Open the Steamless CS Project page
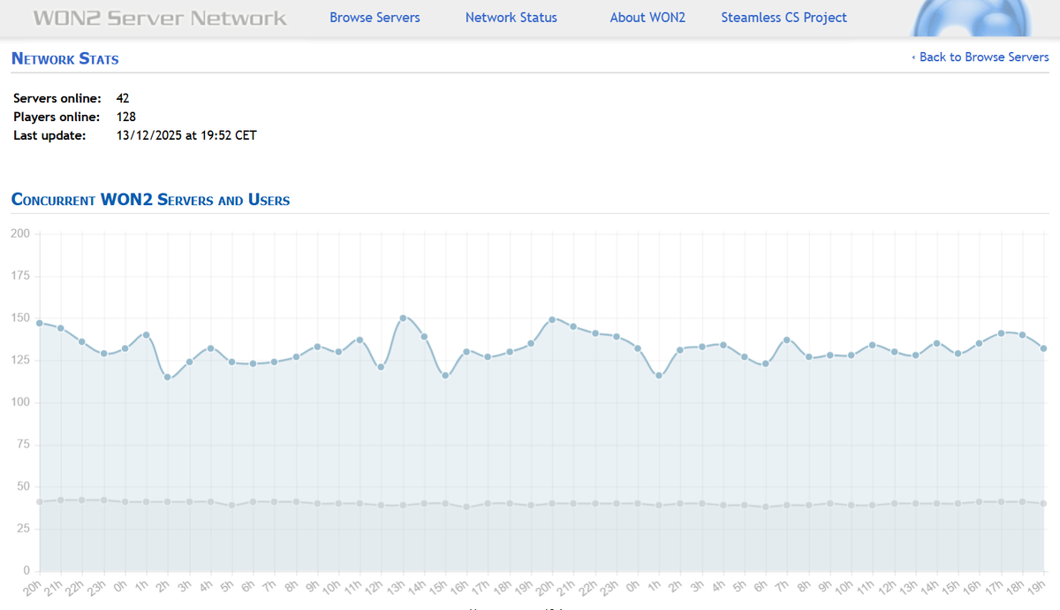 [784, 17]
